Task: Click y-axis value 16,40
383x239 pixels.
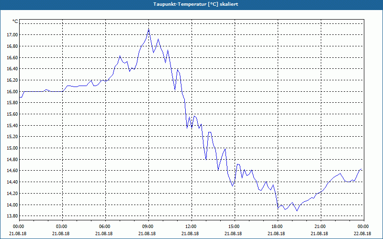Action: (13, 69)
